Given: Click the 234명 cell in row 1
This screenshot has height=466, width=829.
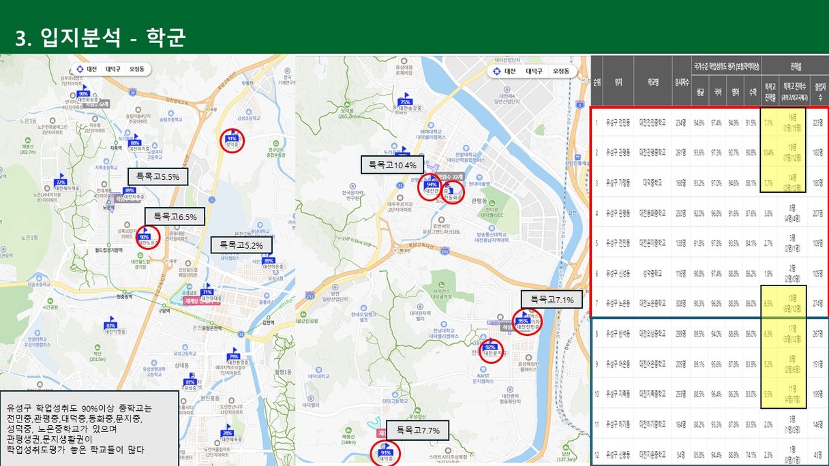Looking at the screenshot, I should click(x=681, y=123).
